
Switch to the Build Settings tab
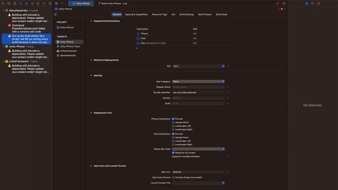186,14
